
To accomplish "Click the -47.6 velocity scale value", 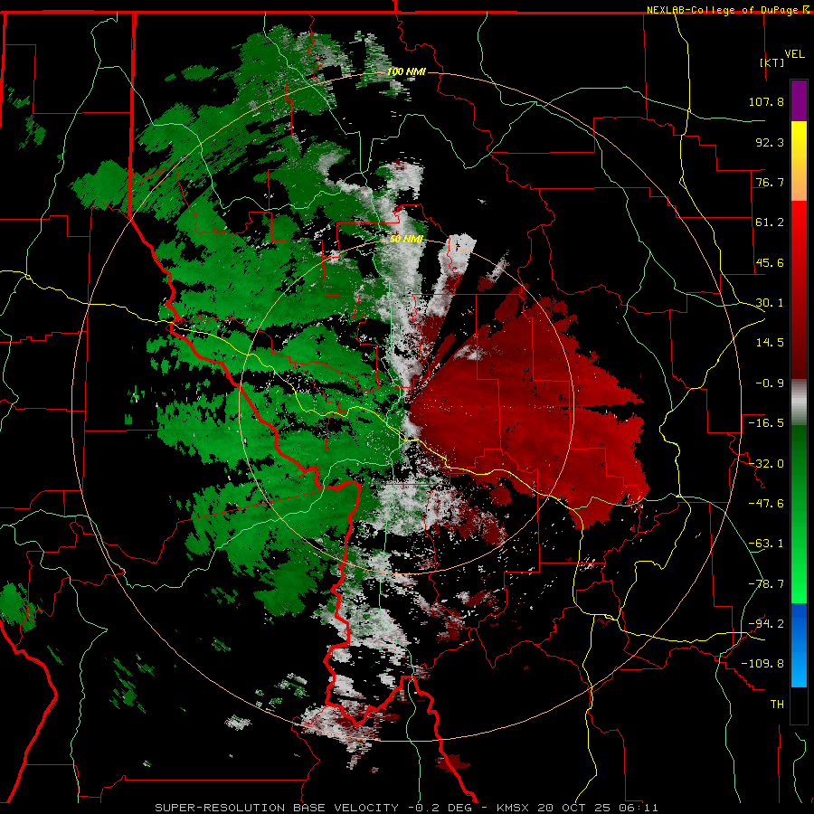I will (766, 504).
